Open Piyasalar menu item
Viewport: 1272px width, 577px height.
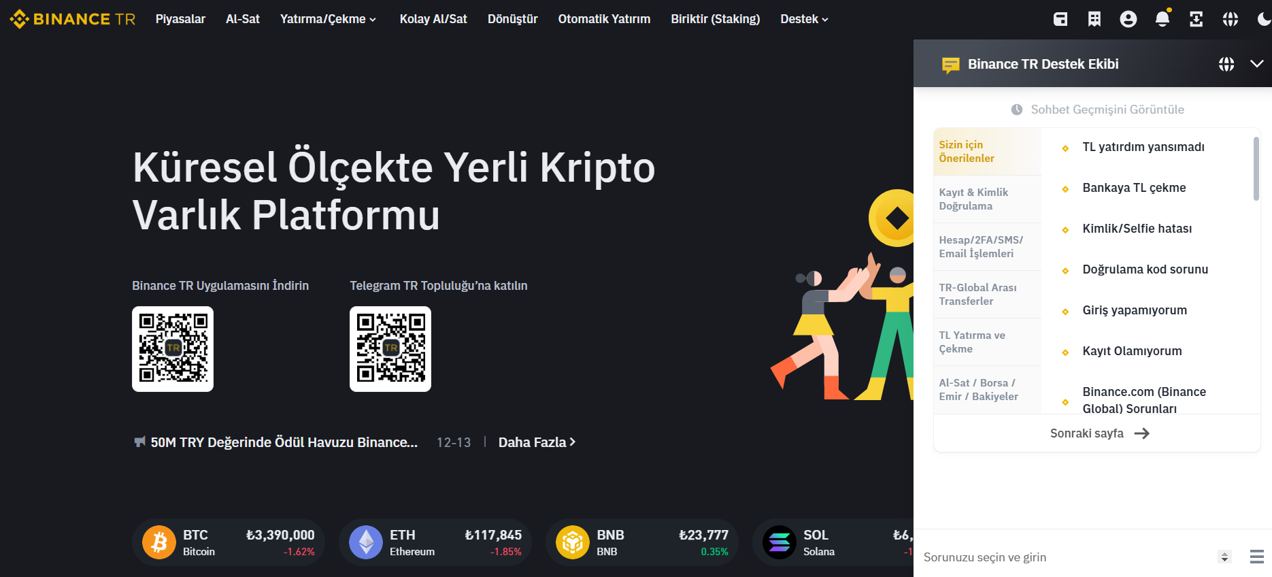coord(180,19)
